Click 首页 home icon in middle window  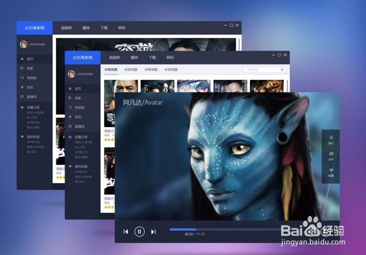(70, 88)
